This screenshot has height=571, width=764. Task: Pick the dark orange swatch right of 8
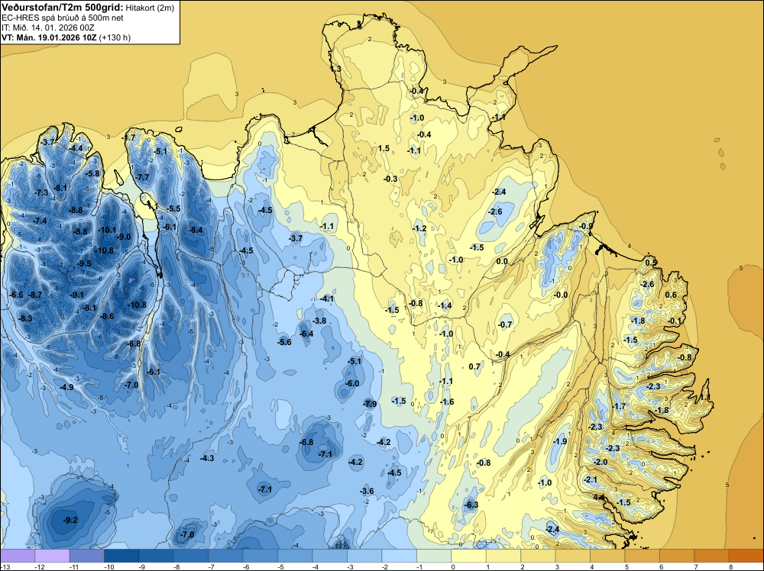(746, 556)
